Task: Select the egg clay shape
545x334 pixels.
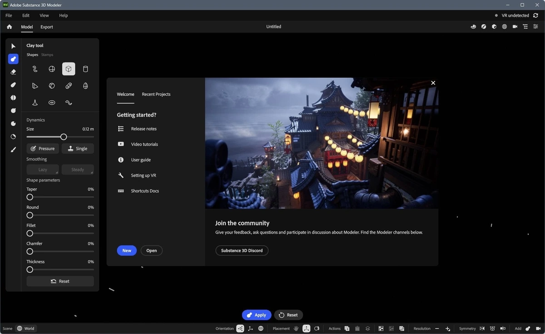Action: click(x=85, y=86)
